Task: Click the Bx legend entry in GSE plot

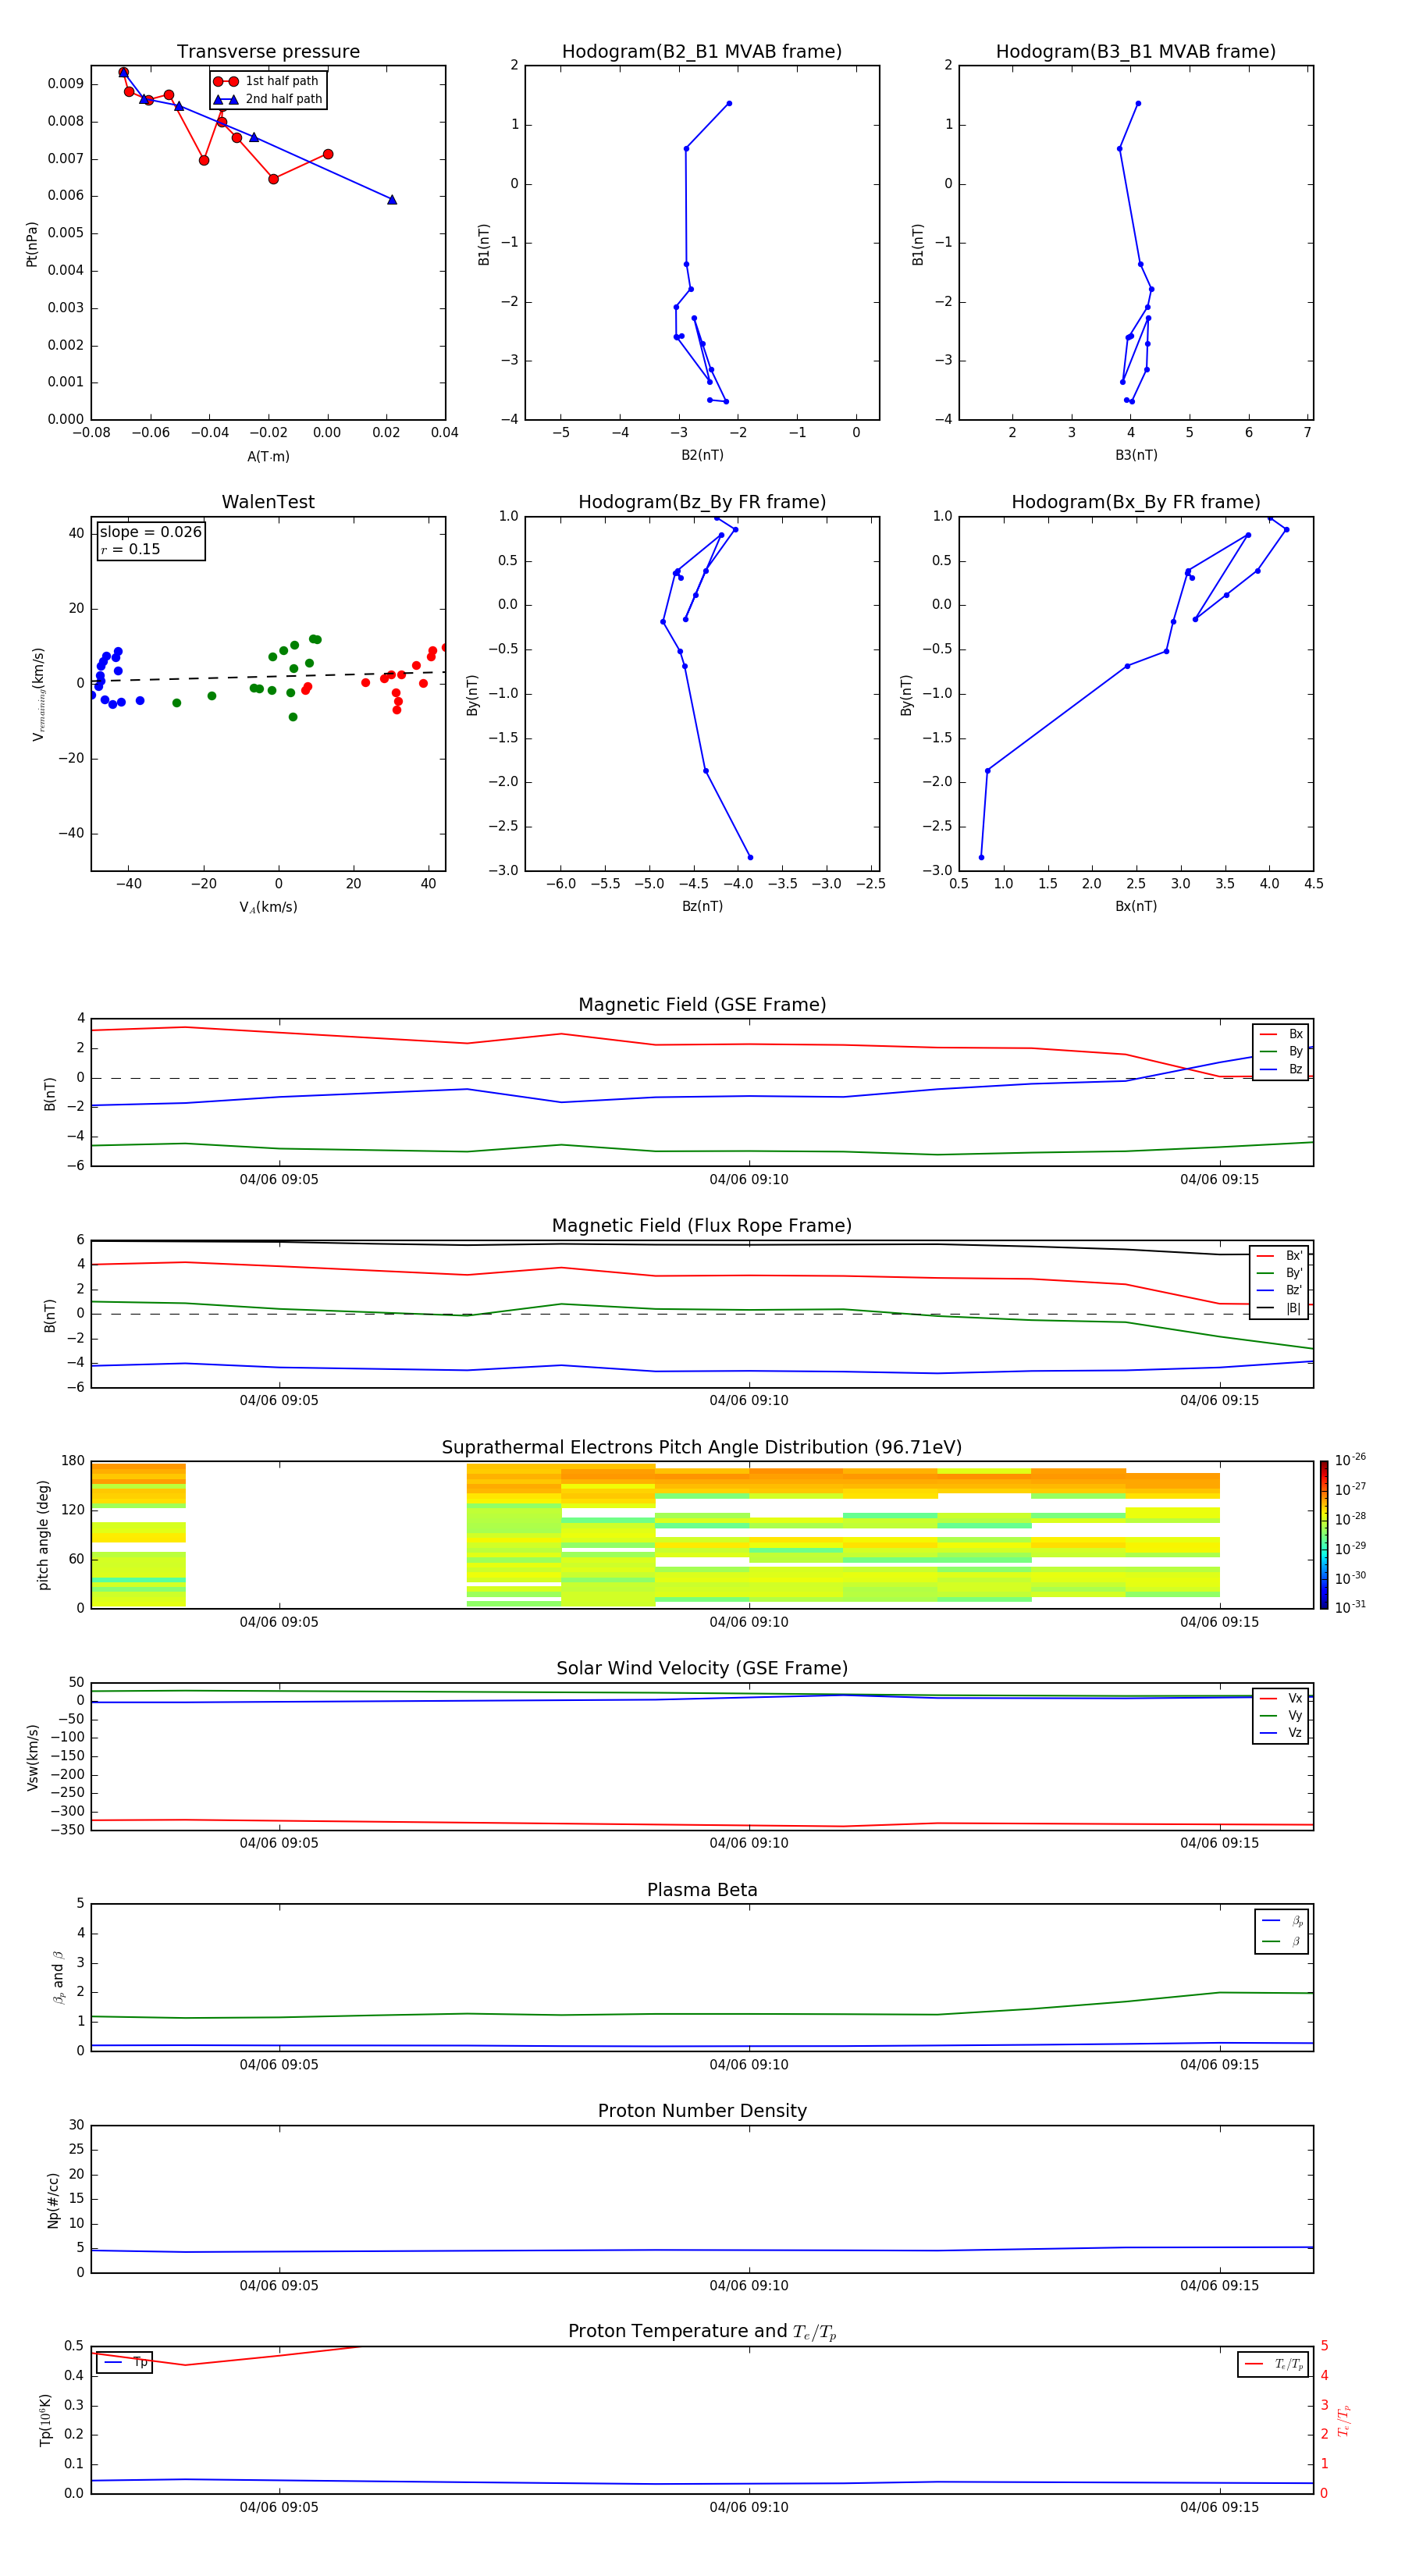Action: [x=1281, y=1034]
